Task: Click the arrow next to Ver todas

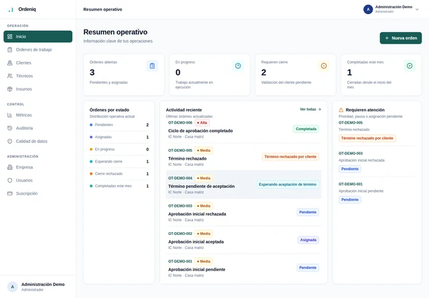Action: point(319,109)
